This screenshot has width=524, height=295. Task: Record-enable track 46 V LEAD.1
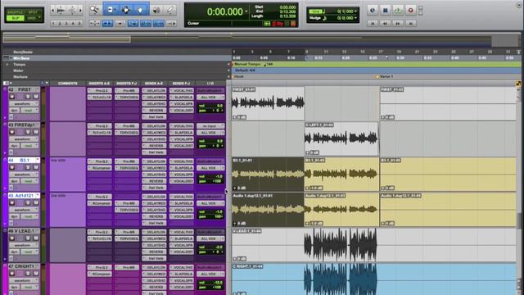(12, 238)
